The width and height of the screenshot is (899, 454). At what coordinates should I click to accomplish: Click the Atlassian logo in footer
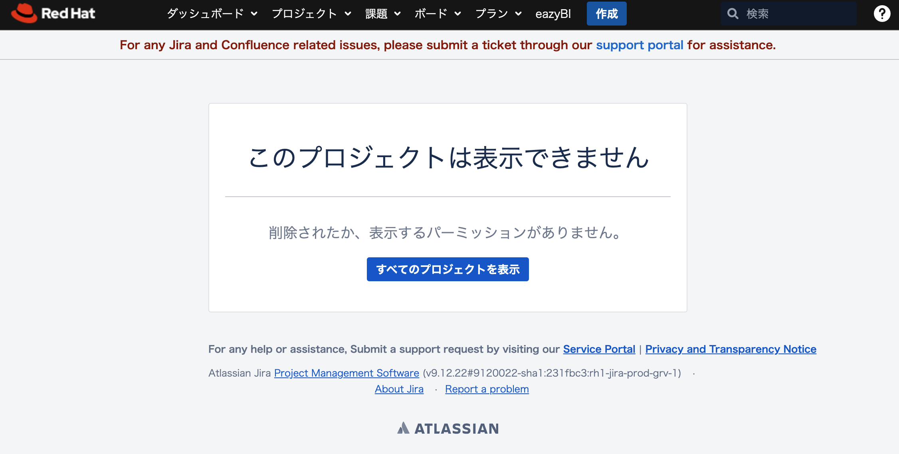click(448, 428)
